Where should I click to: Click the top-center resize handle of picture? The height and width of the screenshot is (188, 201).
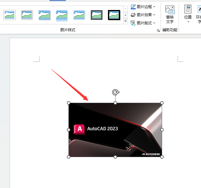[x=115, y=103]
